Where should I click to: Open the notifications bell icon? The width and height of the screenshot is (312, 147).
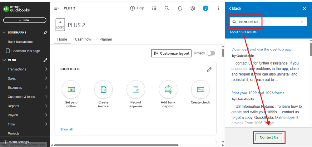(x=180, y=8)
